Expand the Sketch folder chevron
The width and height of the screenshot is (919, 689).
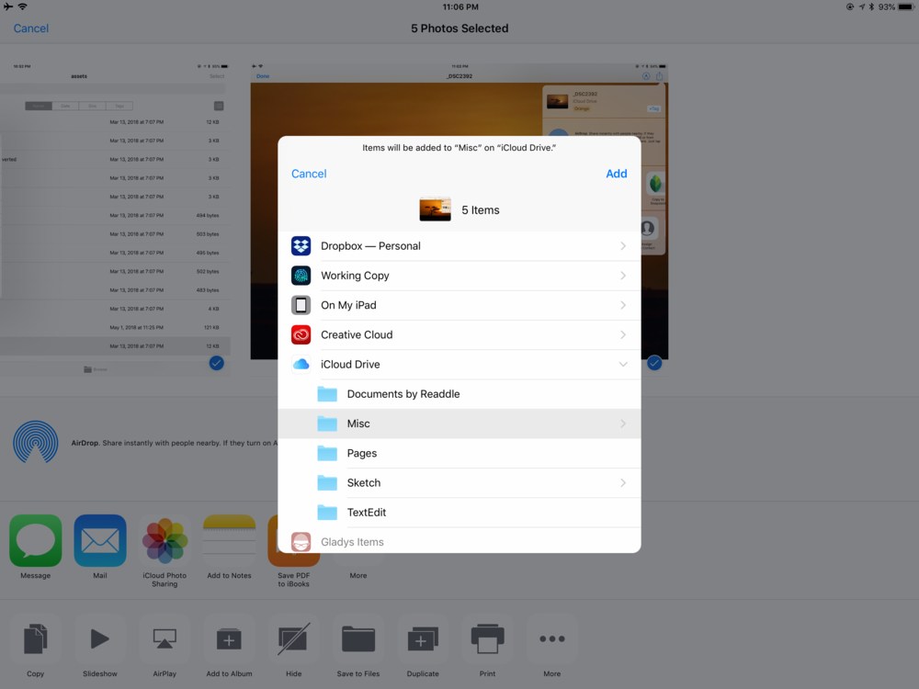point(623,482)
